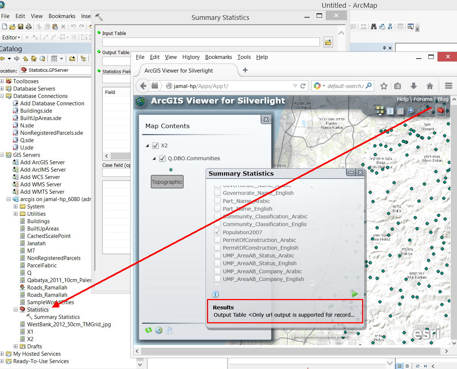The image size is (457, 369).
Task: Open the Editor dropdown menu
Action: coord(11,37)
